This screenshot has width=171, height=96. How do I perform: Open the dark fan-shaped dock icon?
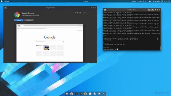coord(76,94)
